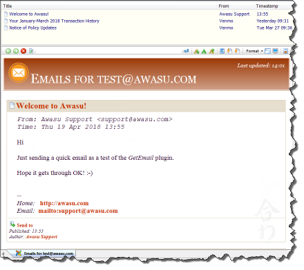
Task: Select 'Your January-March 2018 Transaction History' item
Action: click(54, 21)
